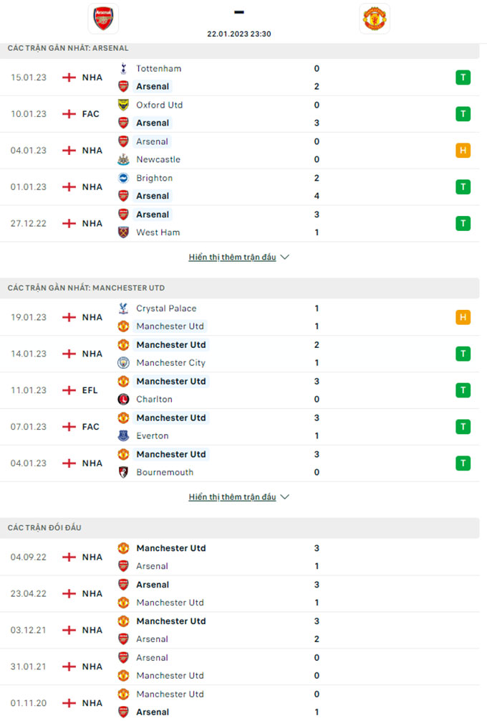This screenshot has height=721, width=487.
Task: Click the Manchester City team logo
Action: 123,363
